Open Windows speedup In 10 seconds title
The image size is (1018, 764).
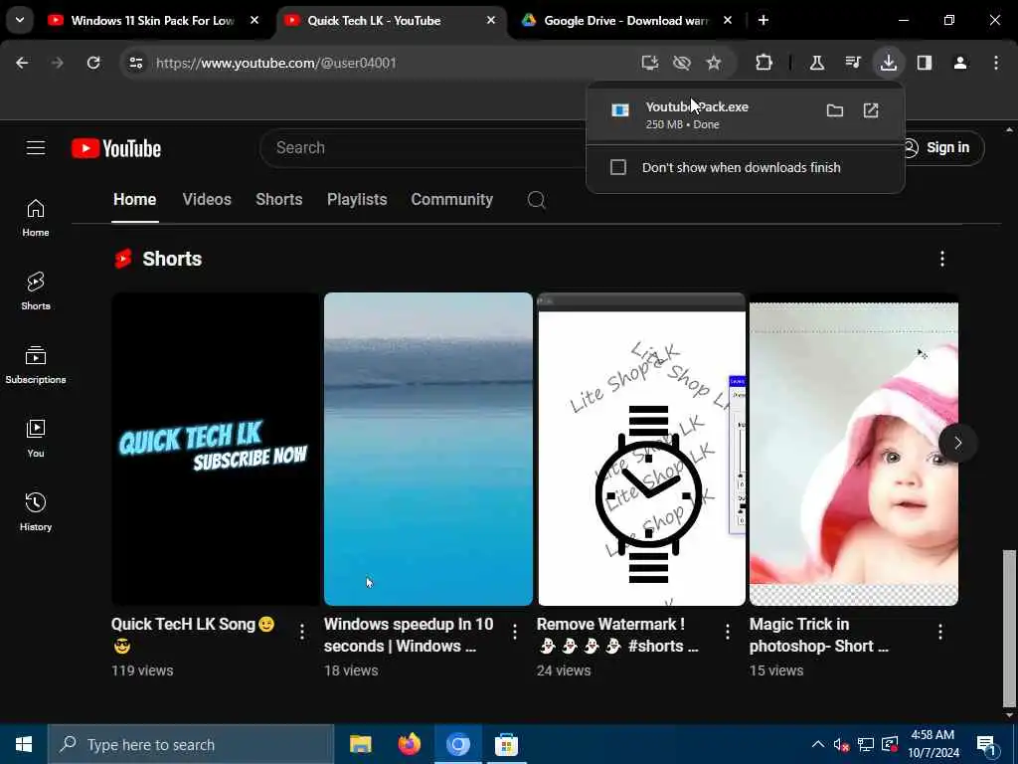[409, 635]
